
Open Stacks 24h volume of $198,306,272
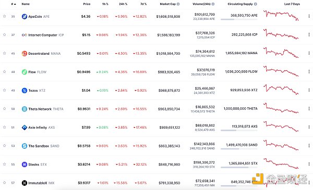pos(204,162)
